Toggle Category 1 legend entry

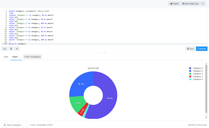196,76
